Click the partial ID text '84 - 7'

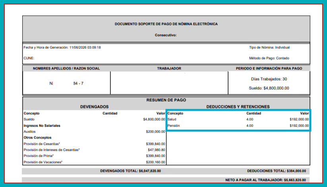click(78, 83)
